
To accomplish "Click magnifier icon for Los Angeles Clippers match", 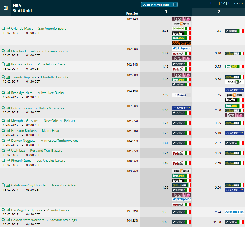I will pyautogui.click(x=3, y=210).
